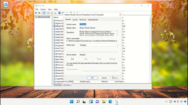Screen dimensions: 188x105
Task: Select the ActiveX service row
Action: pos(58,20)
